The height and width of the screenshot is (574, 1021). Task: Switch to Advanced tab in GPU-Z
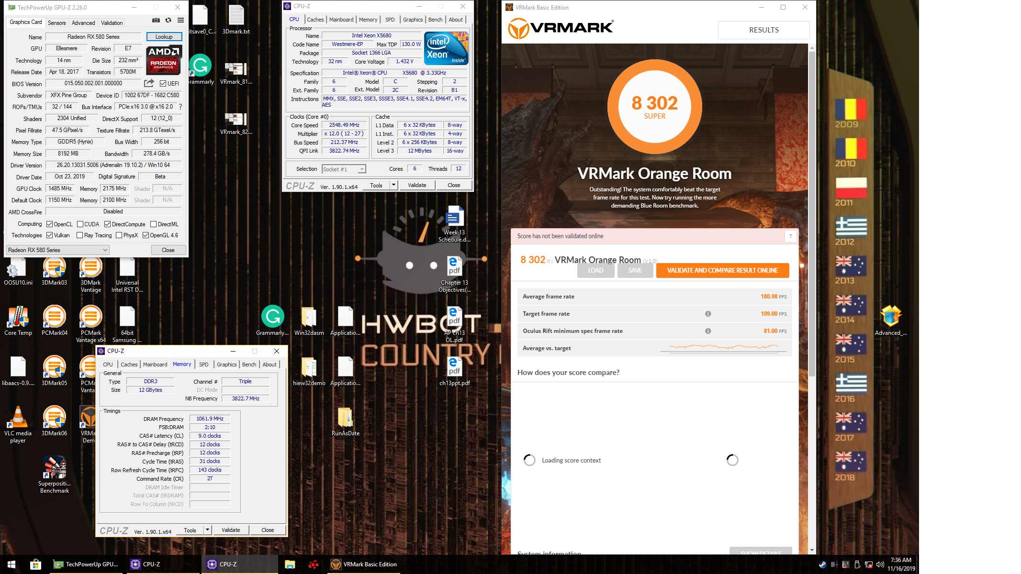tap(83, 22)
